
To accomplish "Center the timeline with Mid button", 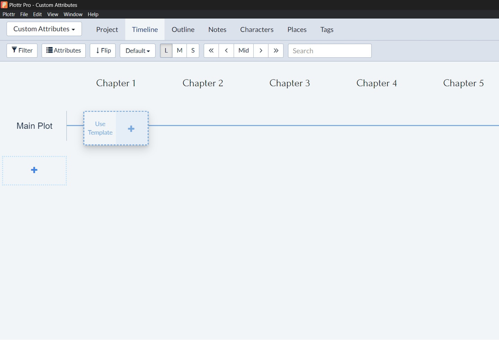I will point(244,50).
